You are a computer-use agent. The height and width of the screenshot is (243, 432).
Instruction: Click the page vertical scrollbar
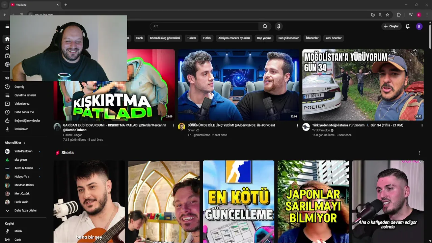click(430, 37)
